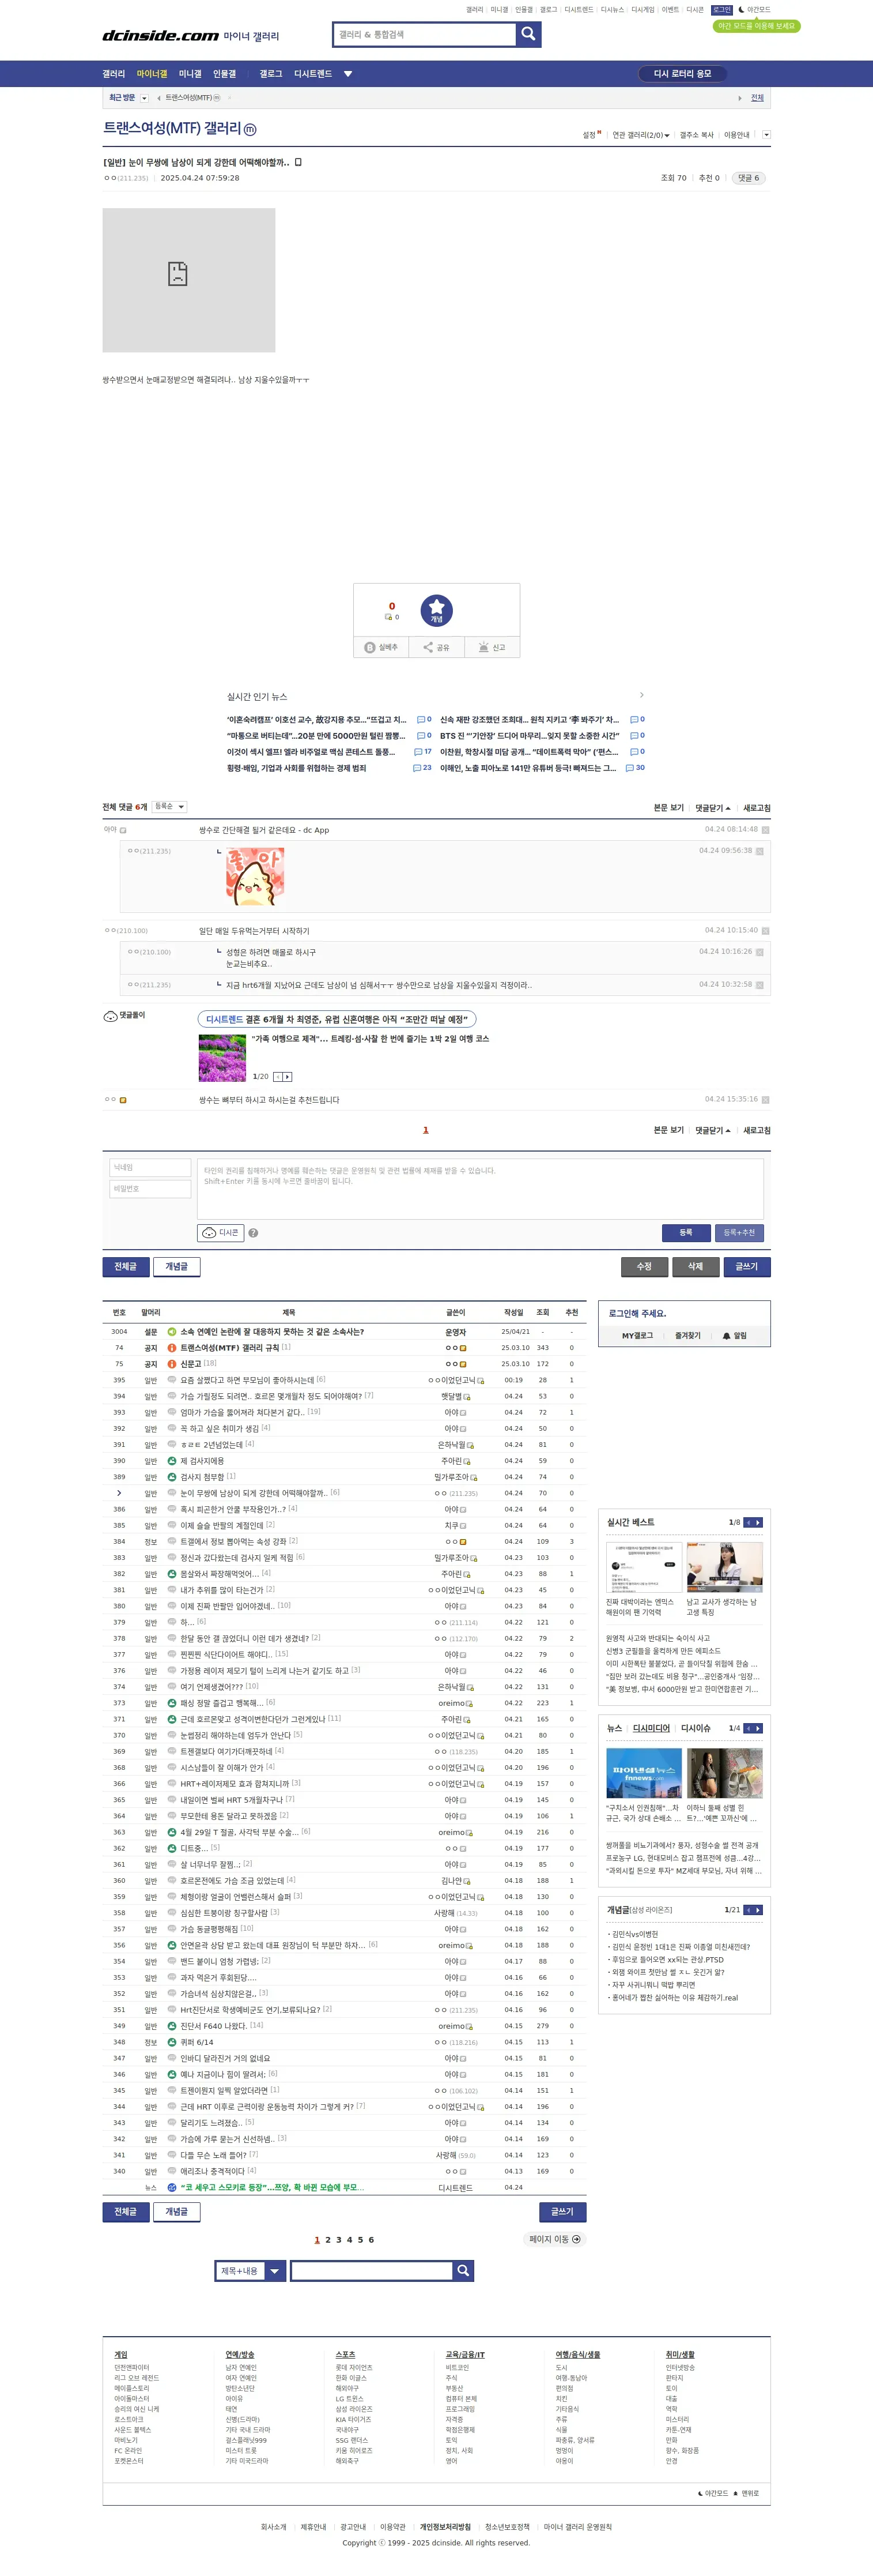Viewport: 873px width, 2576px height.
Task: Open the 파이낸셜뉴스 news thumbnail
Action: 643,1774
